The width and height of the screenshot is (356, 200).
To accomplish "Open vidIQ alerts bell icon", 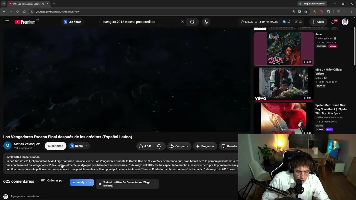I will [x=301, y=22].
